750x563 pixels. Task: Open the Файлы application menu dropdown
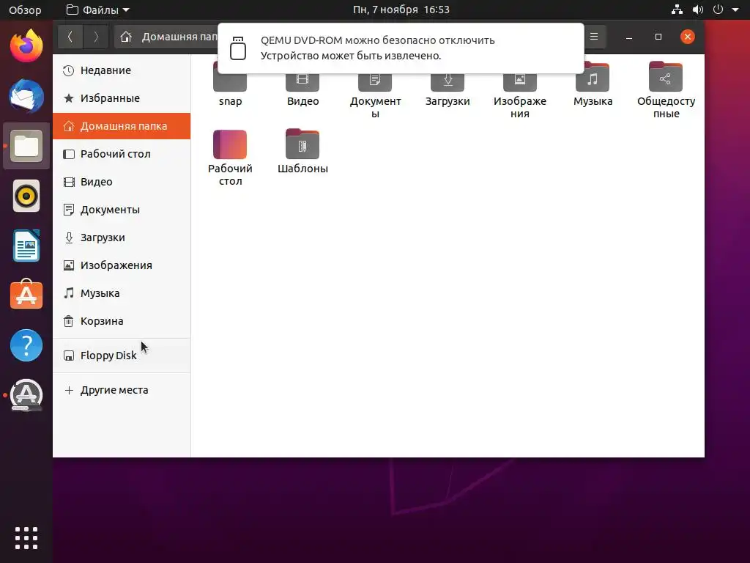point(98,10)
